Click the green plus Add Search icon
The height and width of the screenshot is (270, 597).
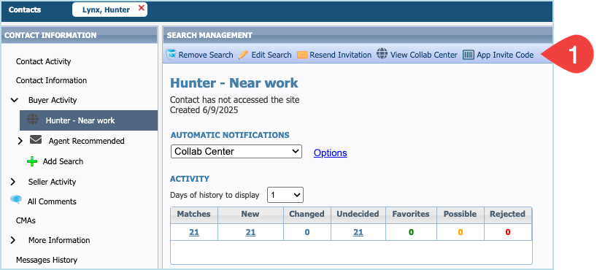tap(32, 161)
